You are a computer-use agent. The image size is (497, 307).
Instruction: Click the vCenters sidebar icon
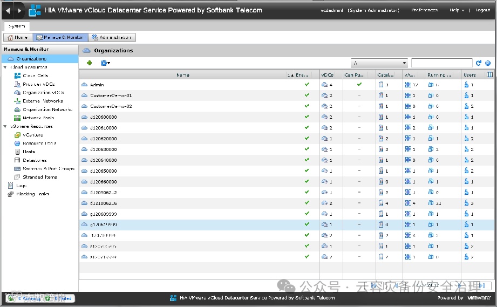[17, 135]
